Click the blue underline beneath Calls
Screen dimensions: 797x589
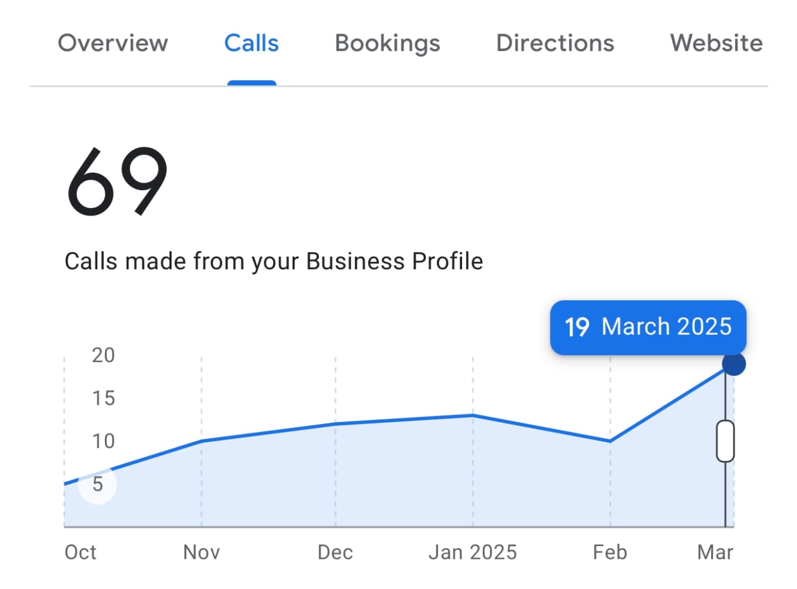[251, 82]
